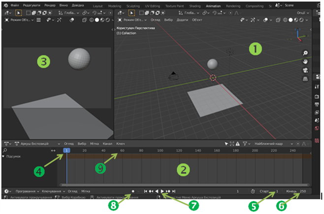This screenshot has height=214, width=324.
Task: Click the auto keying record dot
Action: pos(132,191)
